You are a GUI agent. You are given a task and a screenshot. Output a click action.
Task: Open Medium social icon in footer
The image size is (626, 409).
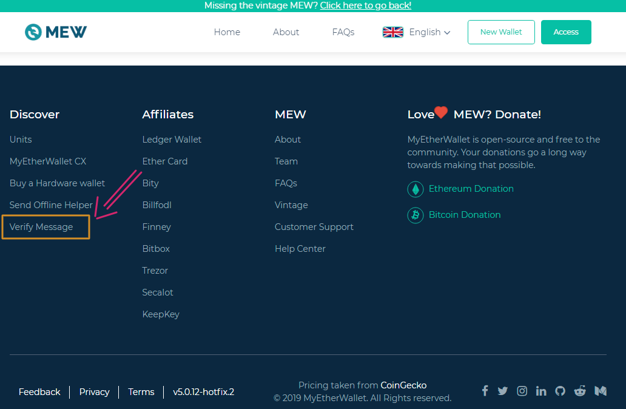tap(601, 391)
